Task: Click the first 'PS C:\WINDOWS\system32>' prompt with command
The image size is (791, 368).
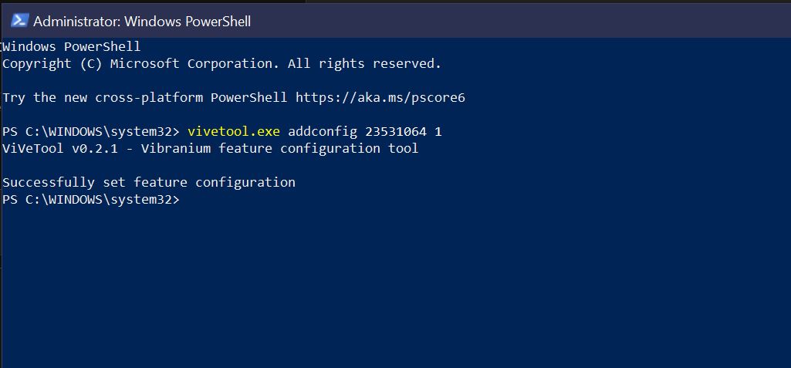Action: [90, 132]
